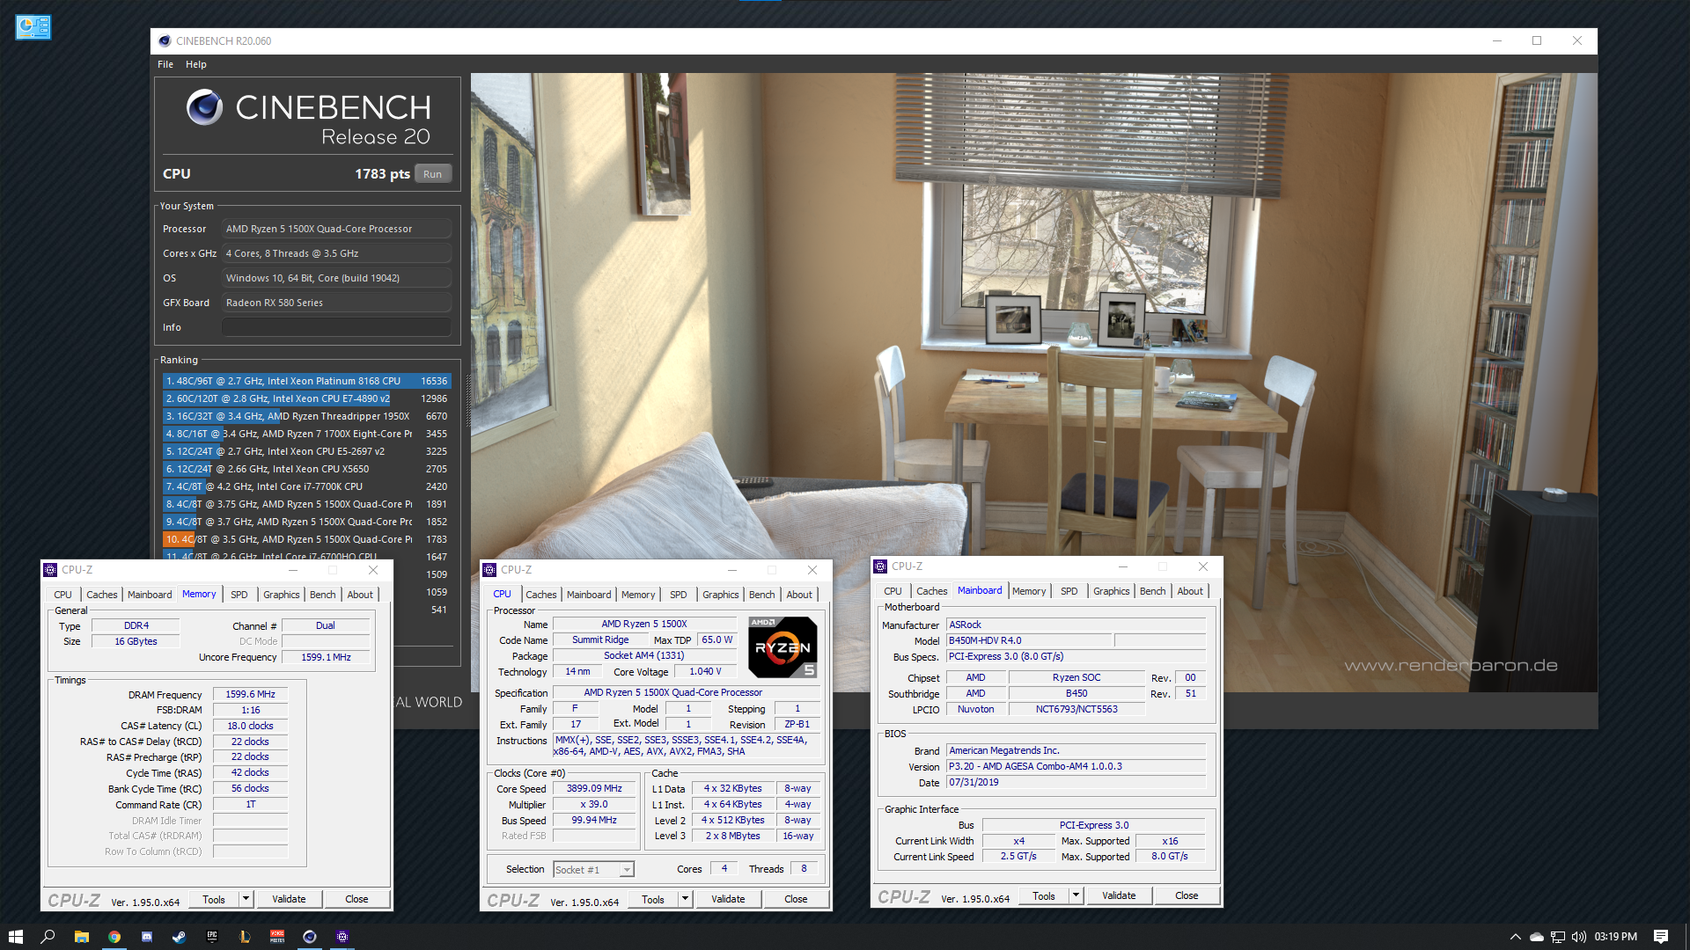
Task: Open Voicemeeter taskbar icon
Action: tap(277, 937)
